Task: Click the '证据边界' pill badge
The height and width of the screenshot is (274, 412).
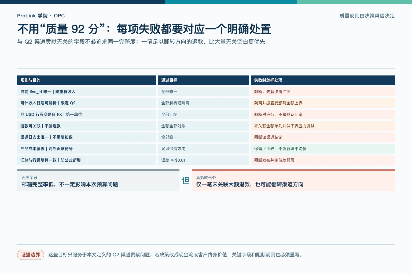Action: tap(31, 255)
